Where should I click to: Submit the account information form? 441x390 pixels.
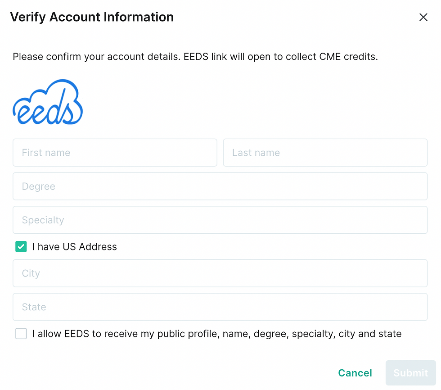pyautogui.click(x=410, y=373)
